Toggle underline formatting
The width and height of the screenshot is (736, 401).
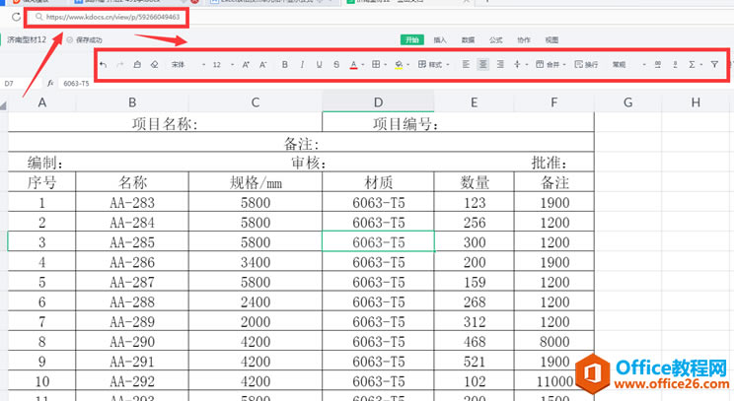319,65
